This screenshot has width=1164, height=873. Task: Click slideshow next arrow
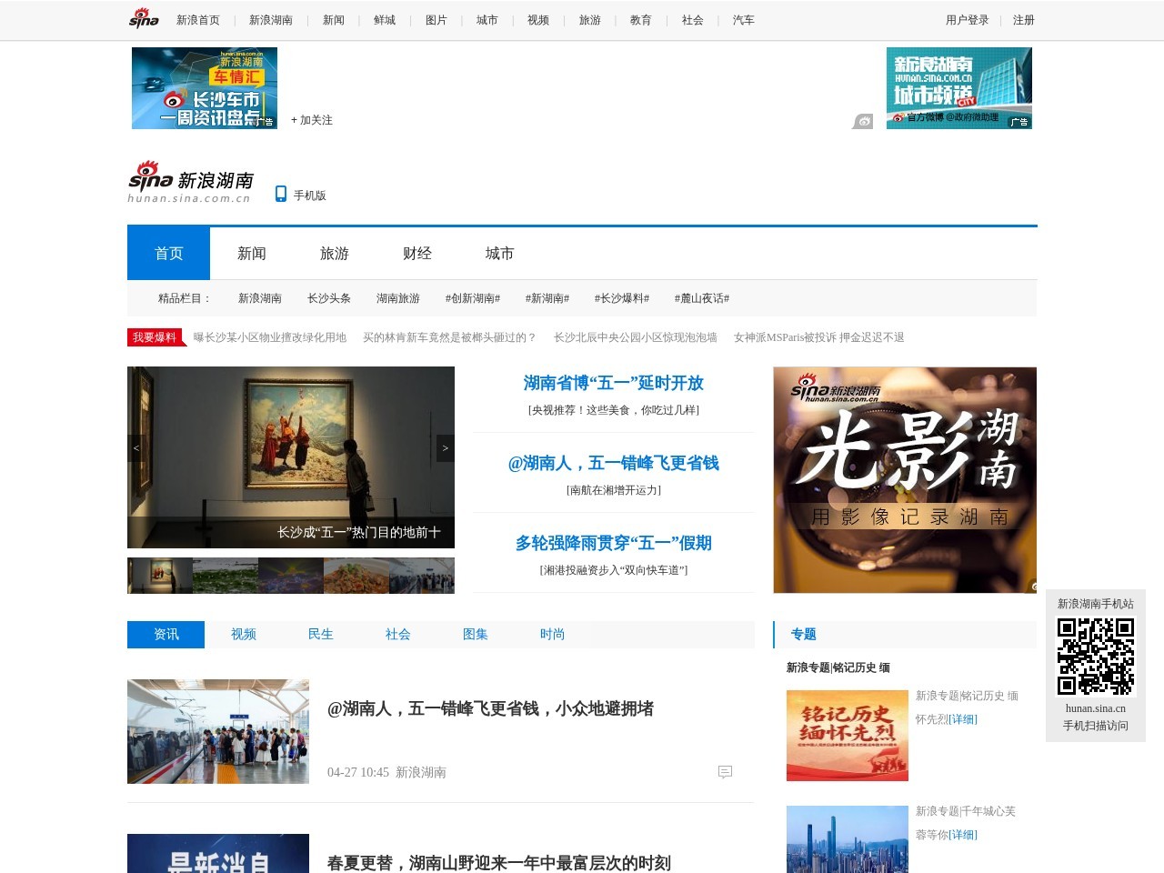point(446,448)
